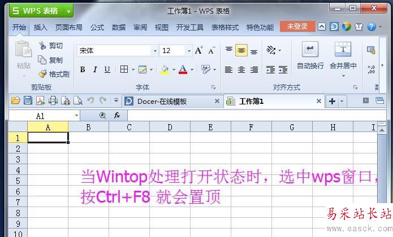Viewport: 393px width, 237px height.
Task: Align text right
Action: (x=254, y=69)
